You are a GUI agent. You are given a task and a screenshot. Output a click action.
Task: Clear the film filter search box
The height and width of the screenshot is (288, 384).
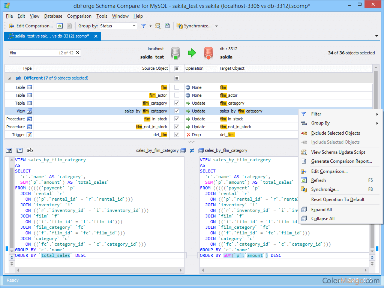[x=78, y=53]
